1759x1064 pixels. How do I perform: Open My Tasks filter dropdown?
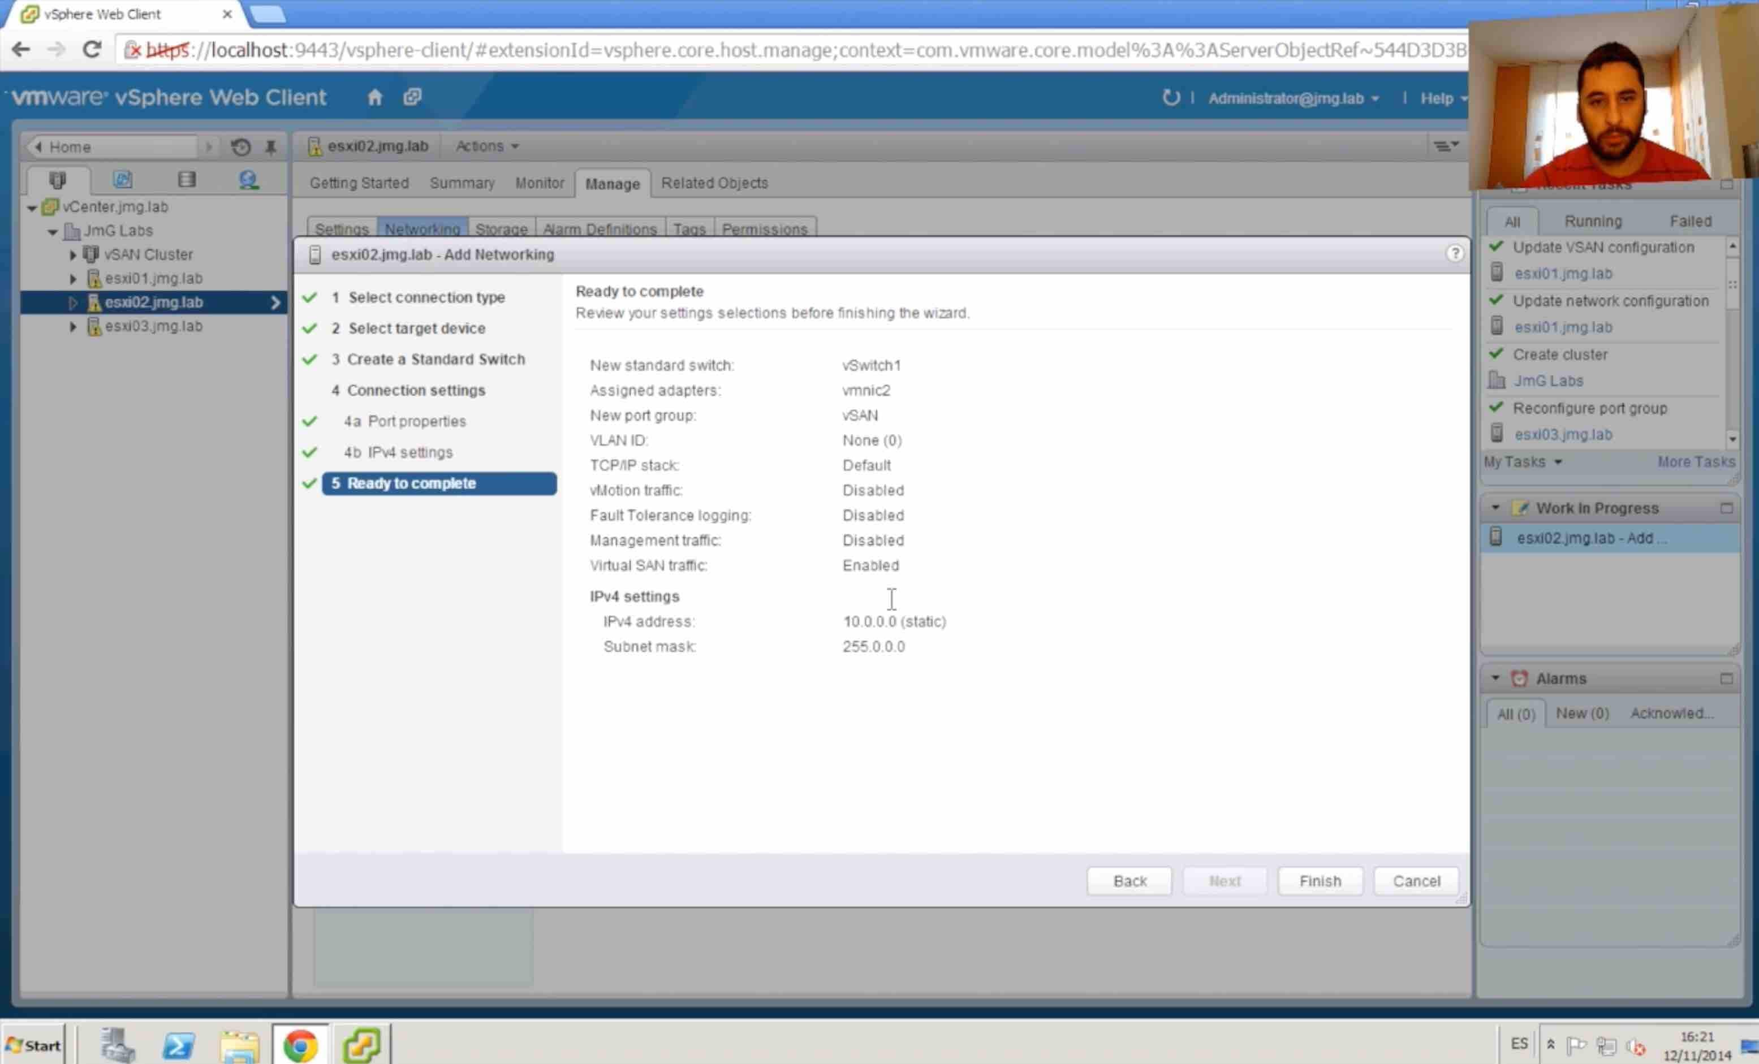pos(1523,462)
